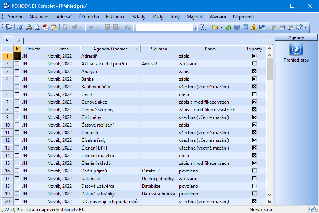
Task: Expand the yellow folder dropdown arrow
Action: click(221, 28)
